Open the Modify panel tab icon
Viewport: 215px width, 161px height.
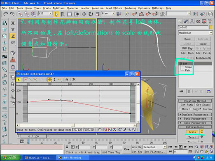tap(186, 21)
